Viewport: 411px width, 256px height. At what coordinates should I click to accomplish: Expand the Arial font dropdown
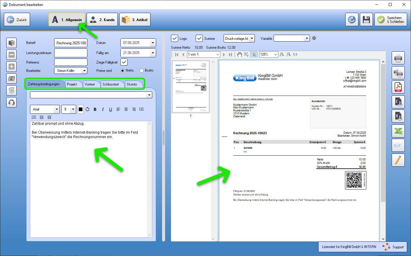(x=57, y=109)
